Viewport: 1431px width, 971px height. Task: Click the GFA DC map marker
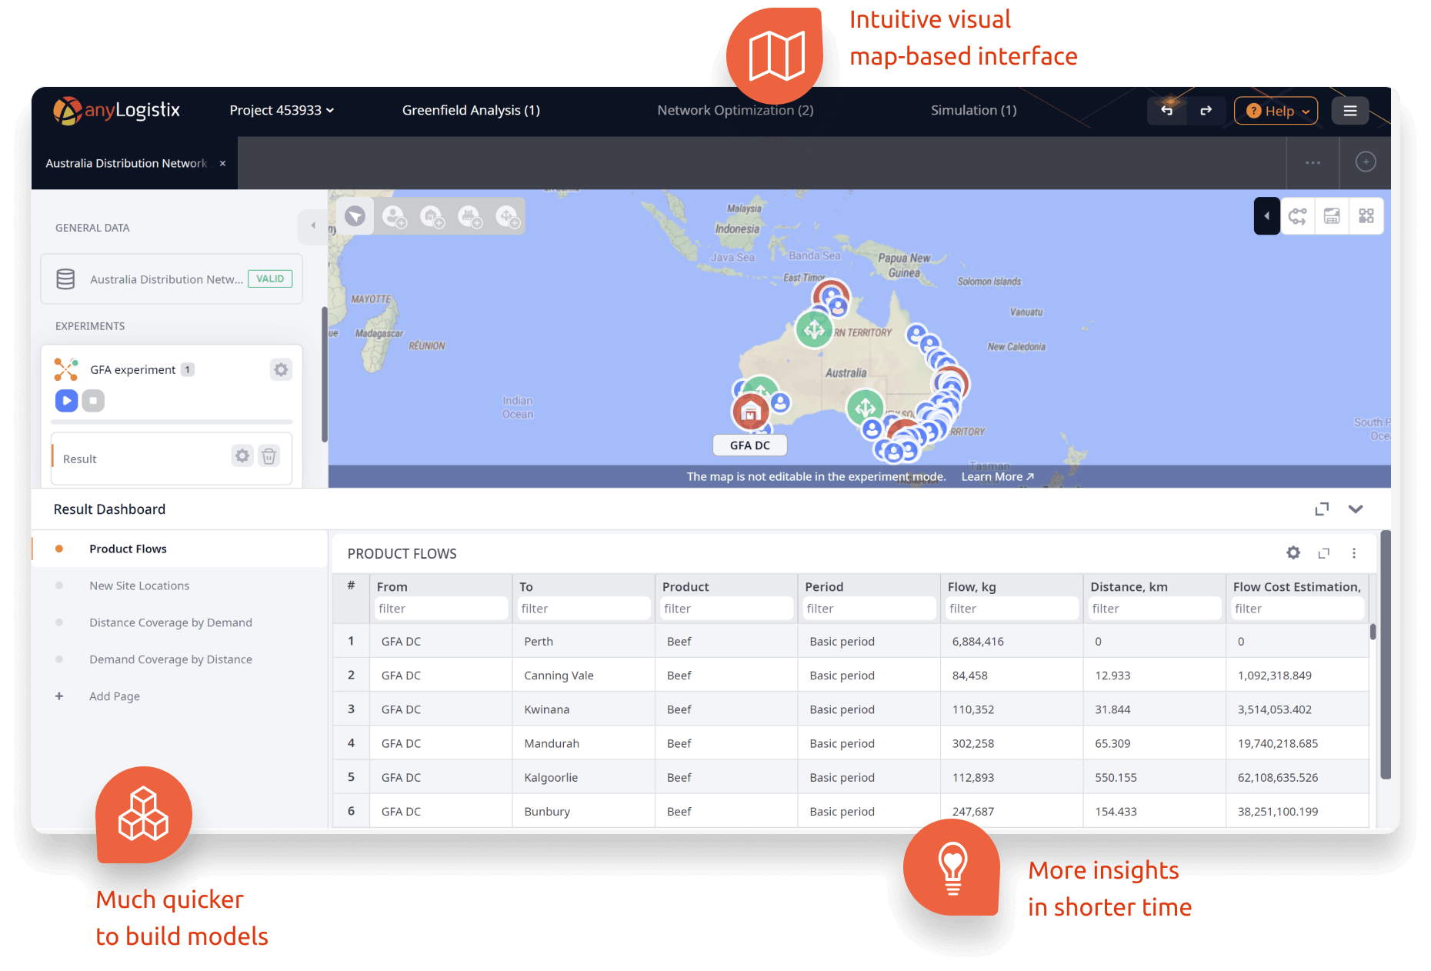(750, 412)
